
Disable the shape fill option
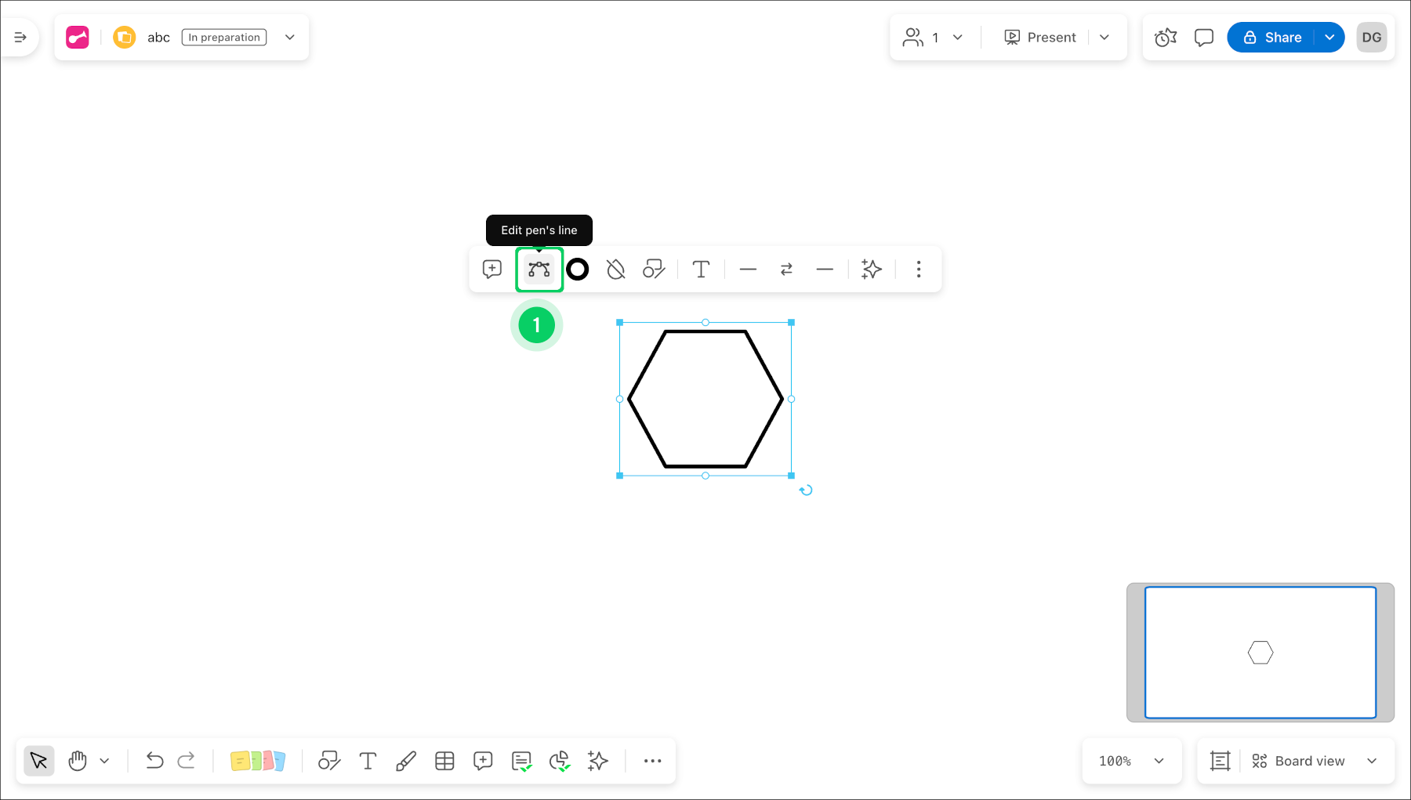[x=616, y=270]
